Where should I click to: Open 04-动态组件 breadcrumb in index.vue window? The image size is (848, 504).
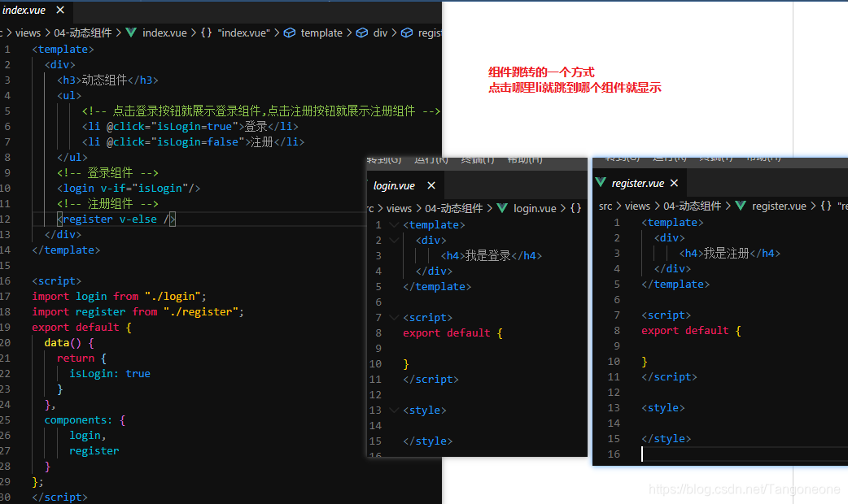pyautogui.click(x=83, y=33)
